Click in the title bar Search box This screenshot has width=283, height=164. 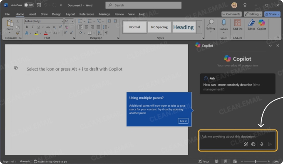coord(143,5)
